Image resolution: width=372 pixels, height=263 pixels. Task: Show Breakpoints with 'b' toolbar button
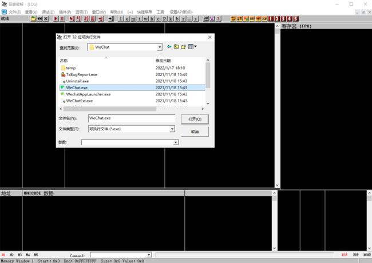(177, 19)
